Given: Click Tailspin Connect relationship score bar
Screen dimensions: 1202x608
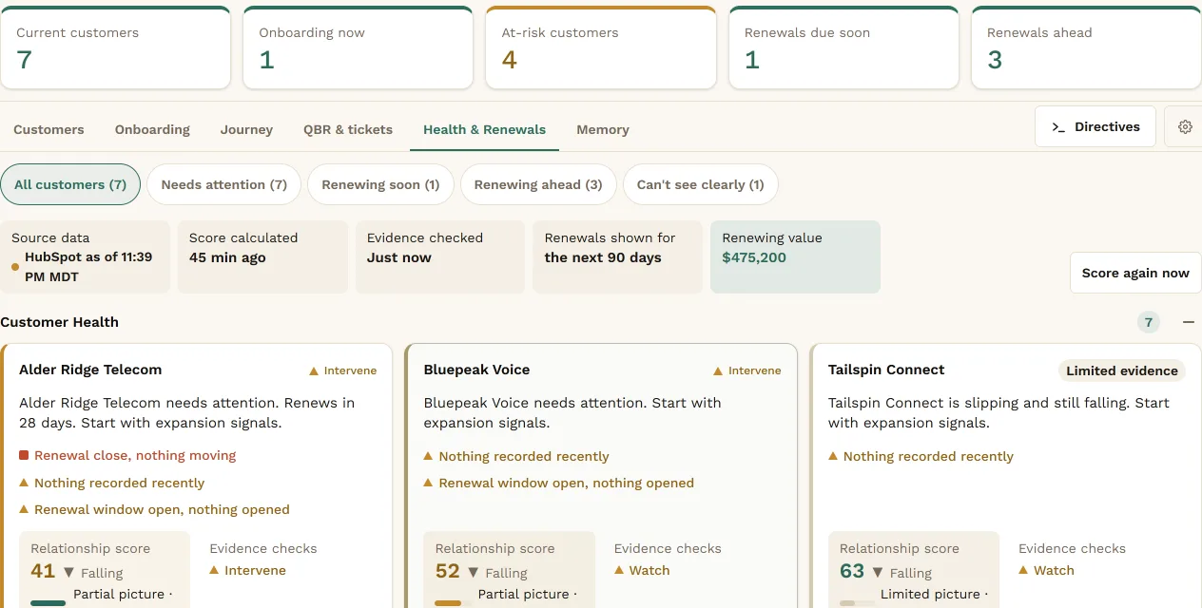Looking at the screenshot, I should pyautogui.click(x=859, y=602).
